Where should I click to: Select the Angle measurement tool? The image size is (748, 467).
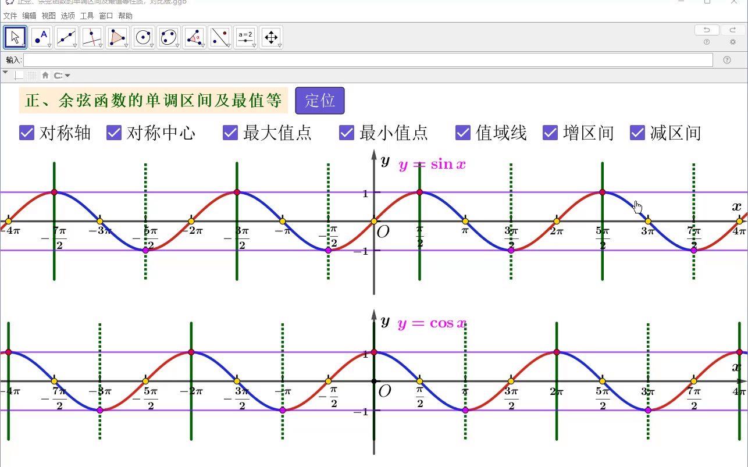pyautogui.click(x=194, y=37)
